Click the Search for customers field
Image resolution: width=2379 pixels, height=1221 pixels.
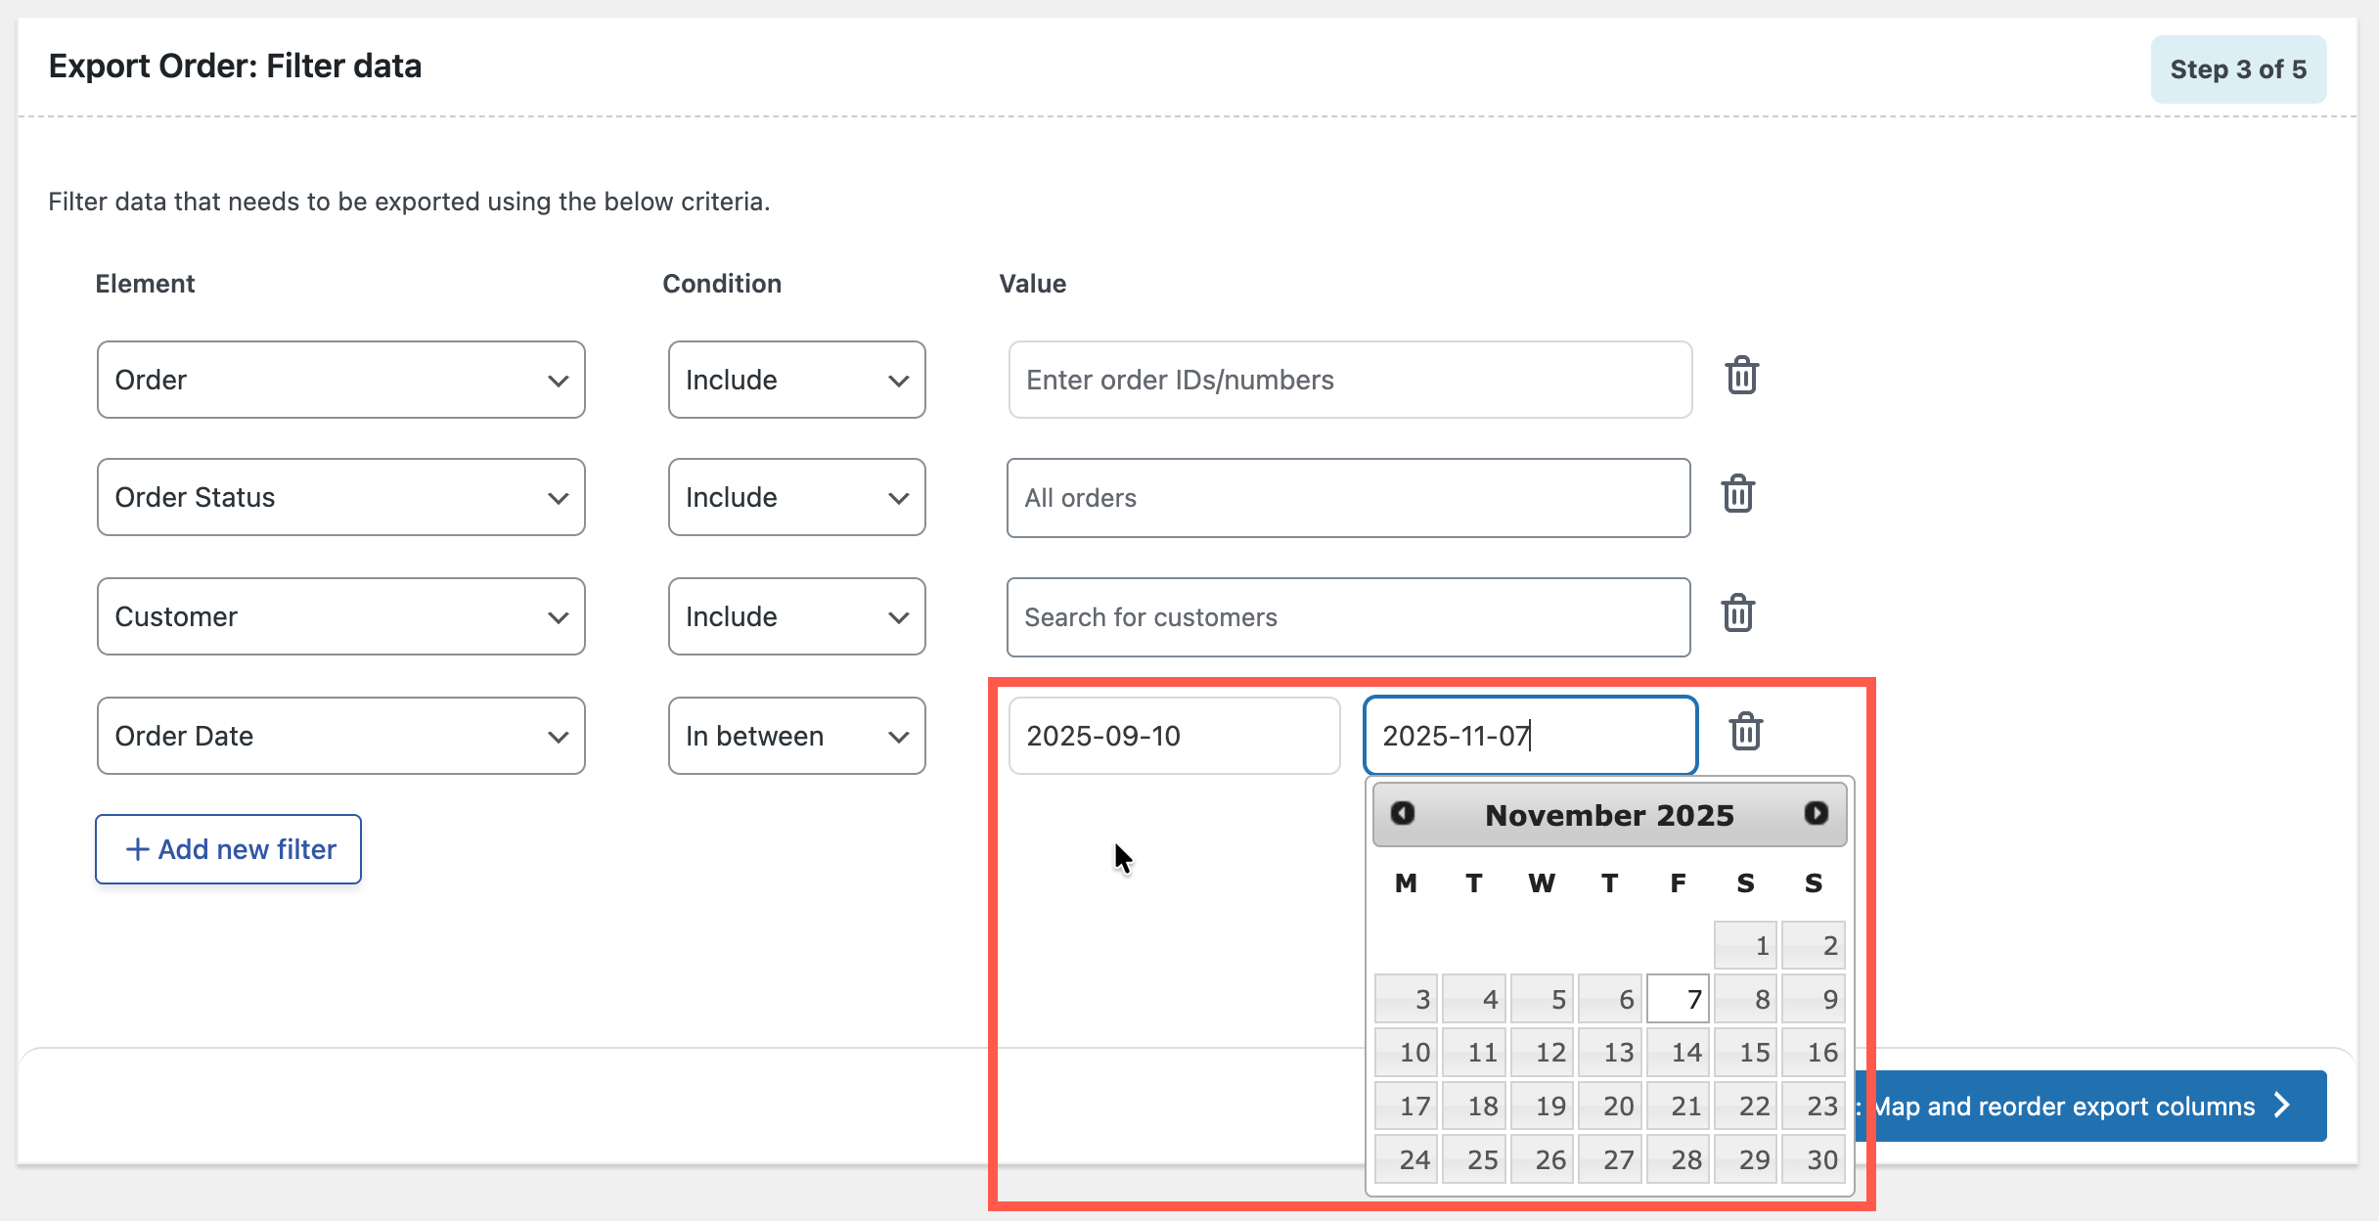tap(1348, 616)
